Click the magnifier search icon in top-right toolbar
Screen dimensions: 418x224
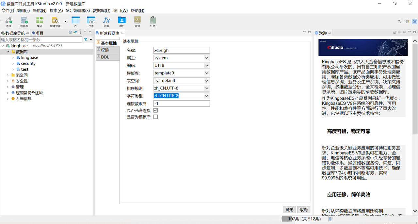tap(399, 22)
